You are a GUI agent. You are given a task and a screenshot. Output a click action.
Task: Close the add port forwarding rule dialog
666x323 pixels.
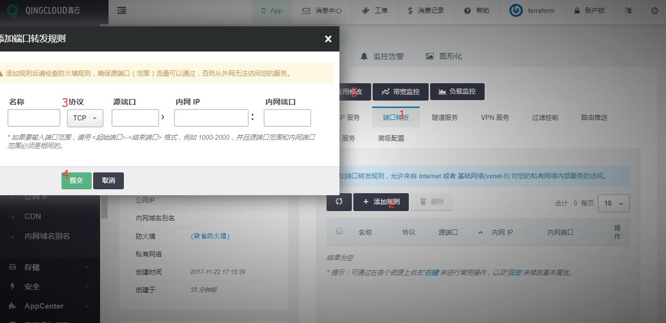coord(328,39)
